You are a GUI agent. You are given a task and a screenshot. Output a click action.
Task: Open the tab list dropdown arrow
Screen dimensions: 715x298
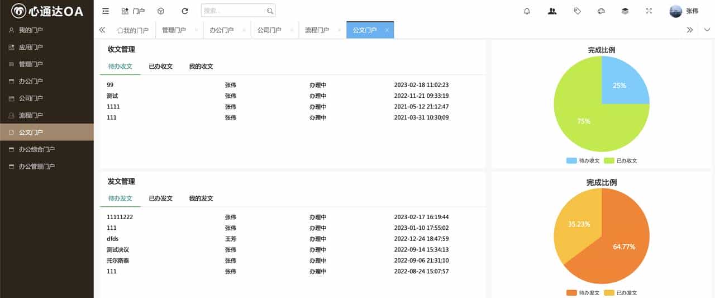coord(707,30)
